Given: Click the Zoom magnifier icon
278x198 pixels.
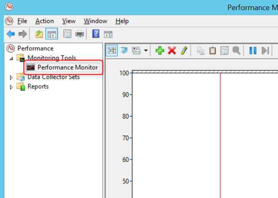Looking at the screenshot, I should click(x=236, y=51).
